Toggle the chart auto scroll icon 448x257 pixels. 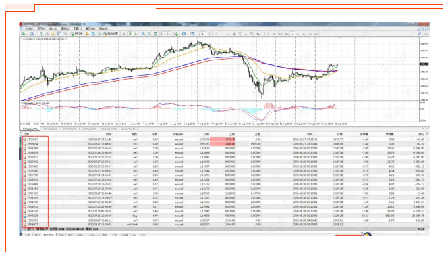click(162, 34)
